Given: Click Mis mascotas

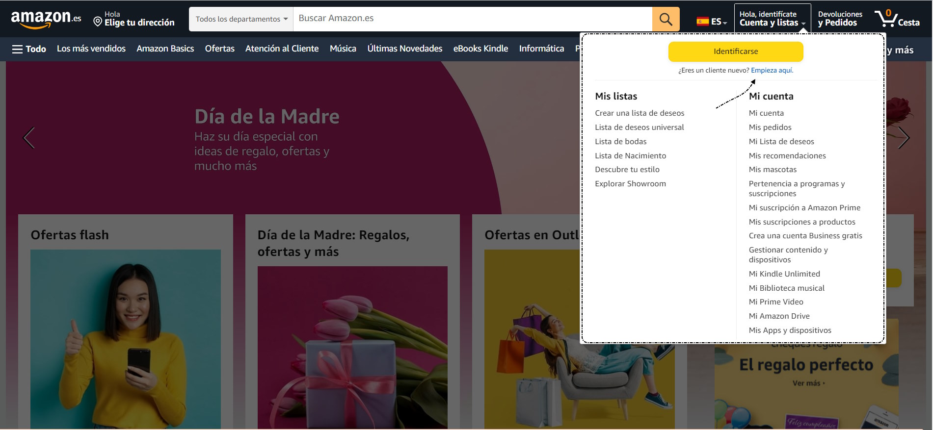Looking at the screenshot, I should 773,170.
